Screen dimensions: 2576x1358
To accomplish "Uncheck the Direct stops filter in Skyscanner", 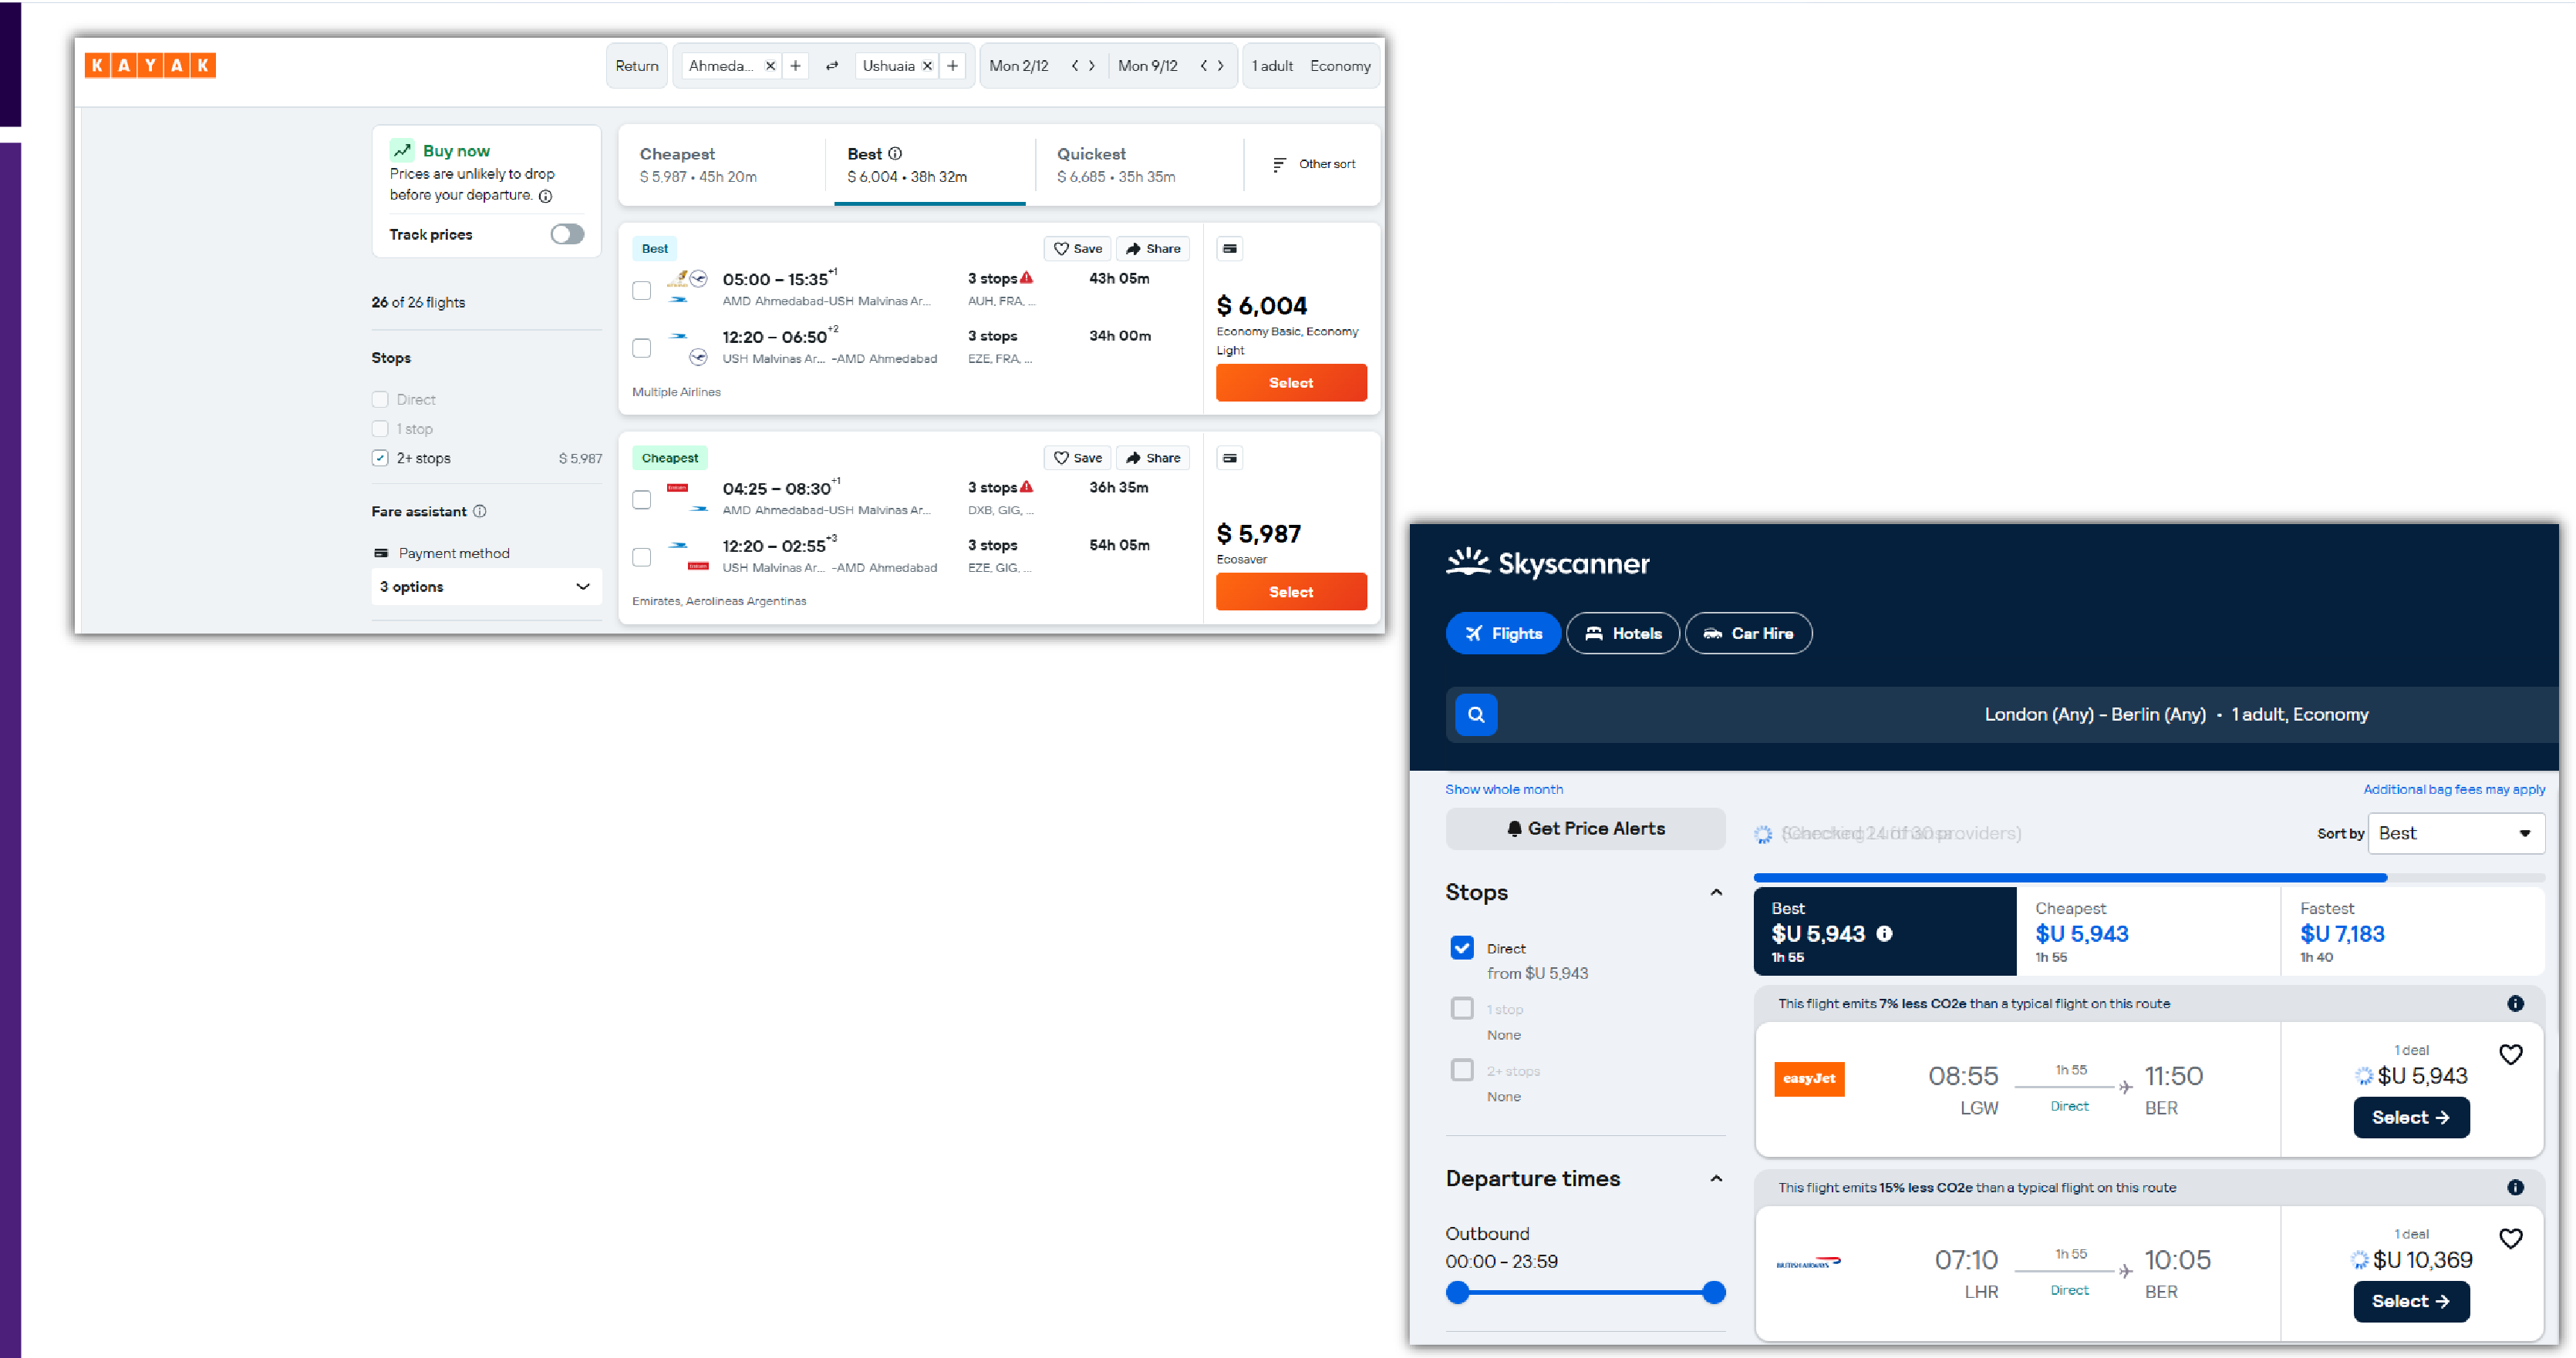I will [1461, 947].
